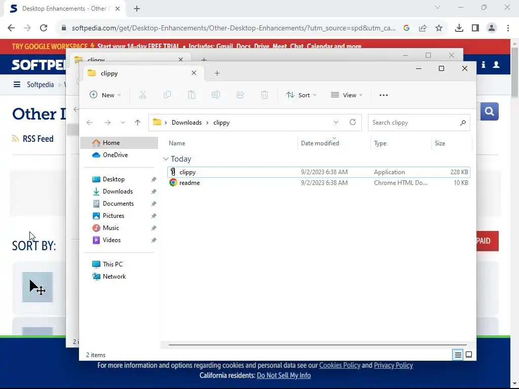Click the chevron before Downloads in address bar
This screenshot has width=519, height=389.
pos(166,123)
